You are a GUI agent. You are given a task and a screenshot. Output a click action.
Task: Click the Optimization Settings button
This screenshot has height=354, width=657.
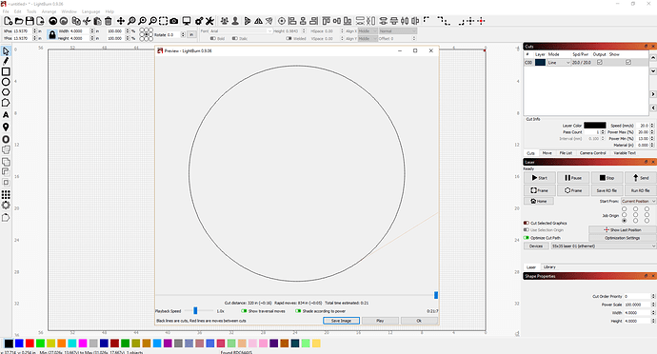tap(622, 238)
